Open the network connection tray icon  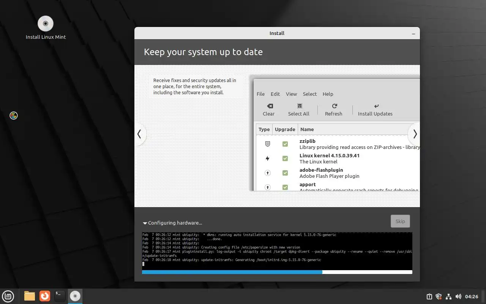(x=448, y=296)
